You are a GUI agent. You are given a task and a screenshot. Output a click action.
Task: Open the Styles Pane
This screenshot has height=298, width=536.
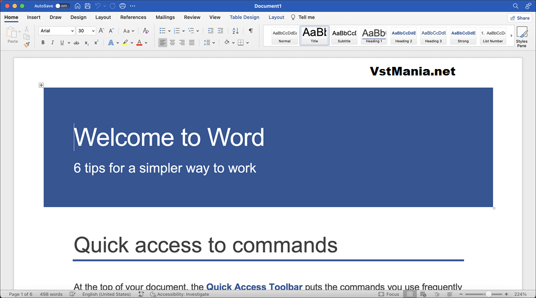[x=522, y=36]
